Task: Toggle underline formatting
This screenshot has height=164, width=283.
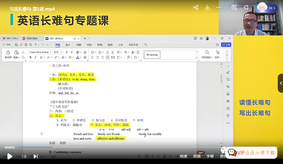Action: coord(41,57)
